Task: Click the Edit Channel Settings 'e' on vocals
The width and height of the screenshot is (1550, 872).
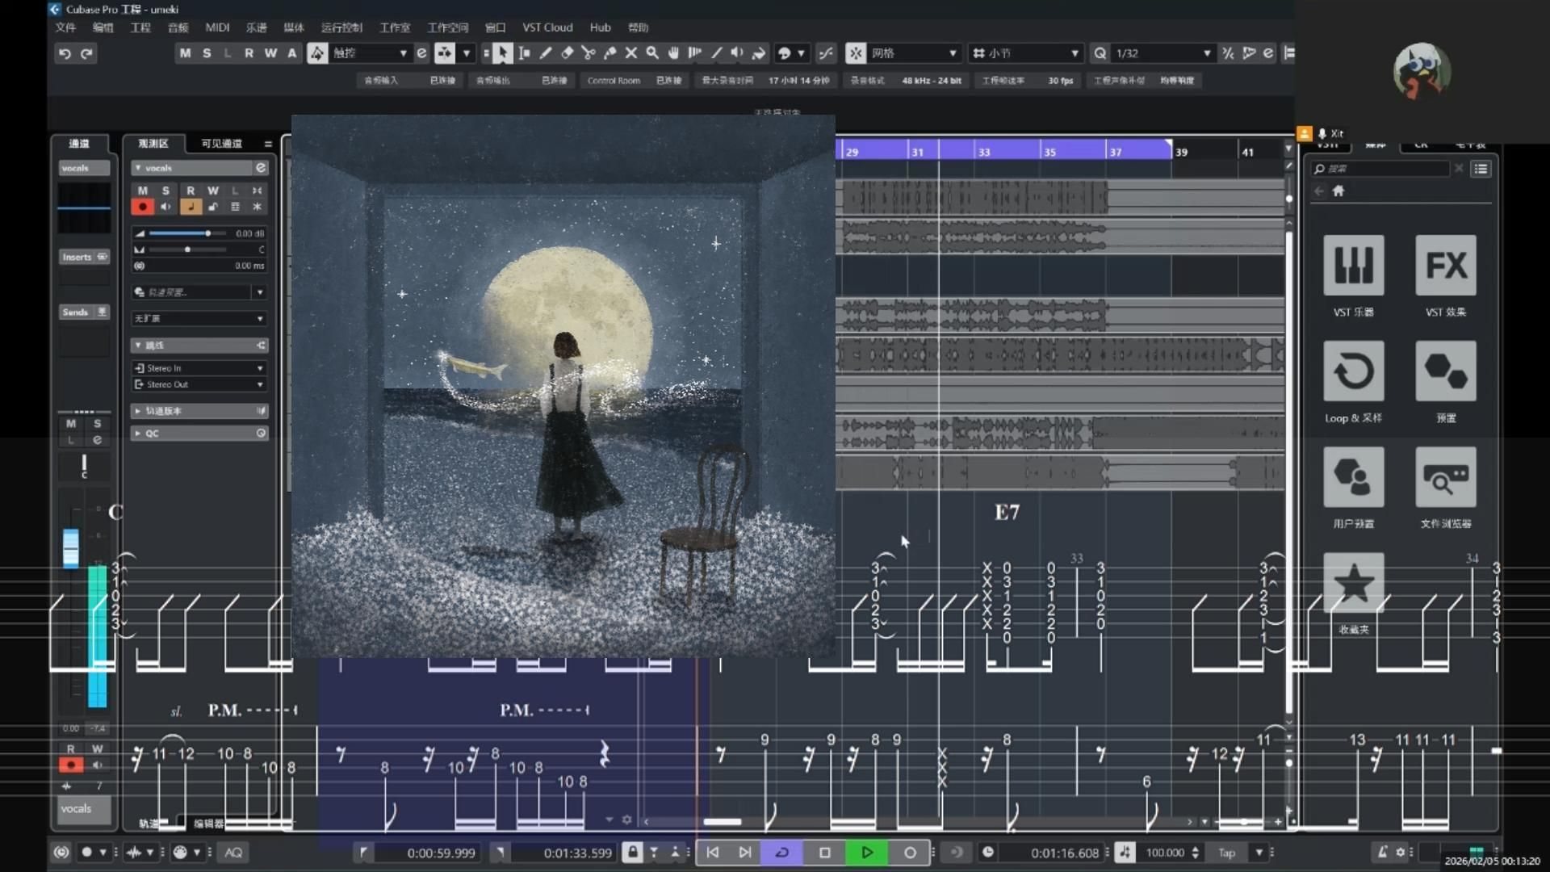Action: pos(261,168)
